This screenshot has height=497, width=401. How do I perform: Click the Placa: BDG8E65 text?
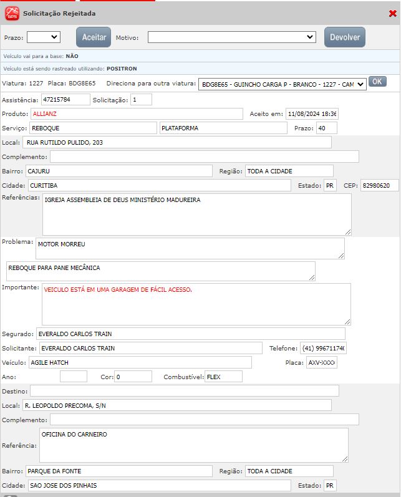72,84
